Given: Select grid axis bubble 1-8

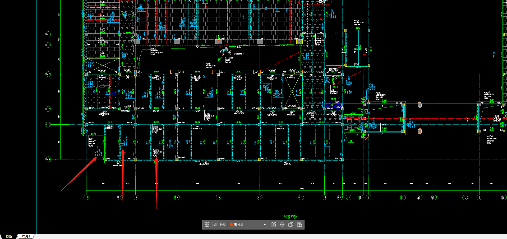Looking at the screenshot, I should click(324, 197).
